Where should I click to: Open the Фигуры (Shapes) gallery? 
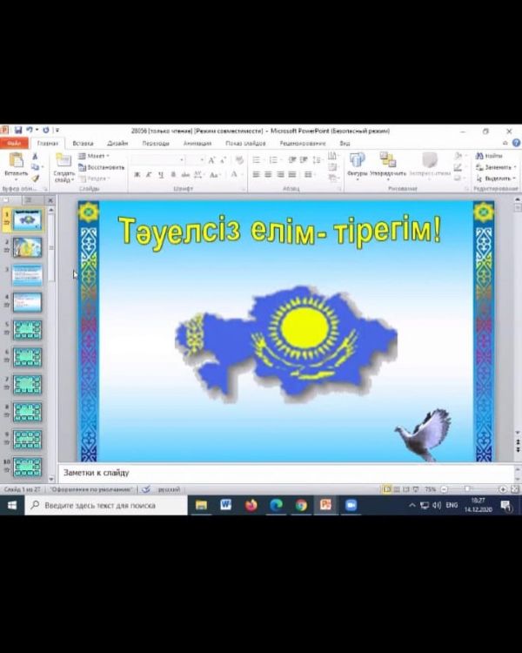[357, 160]
